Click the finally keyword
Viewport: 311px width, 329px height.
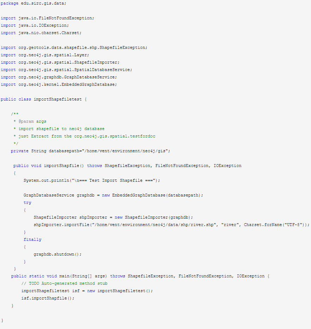click(33, 239)
